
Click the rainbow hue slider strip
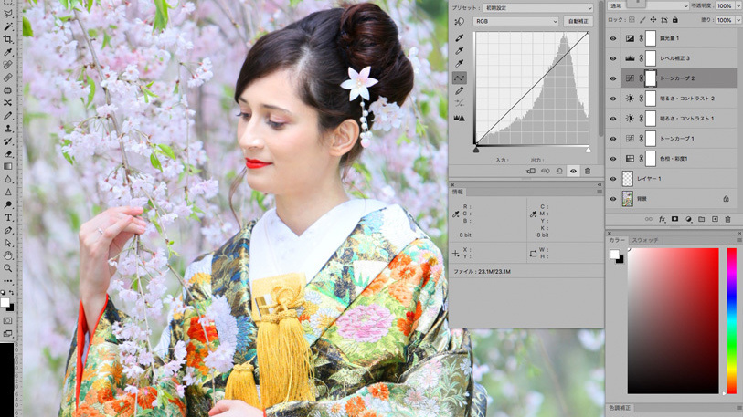[731, 319]
